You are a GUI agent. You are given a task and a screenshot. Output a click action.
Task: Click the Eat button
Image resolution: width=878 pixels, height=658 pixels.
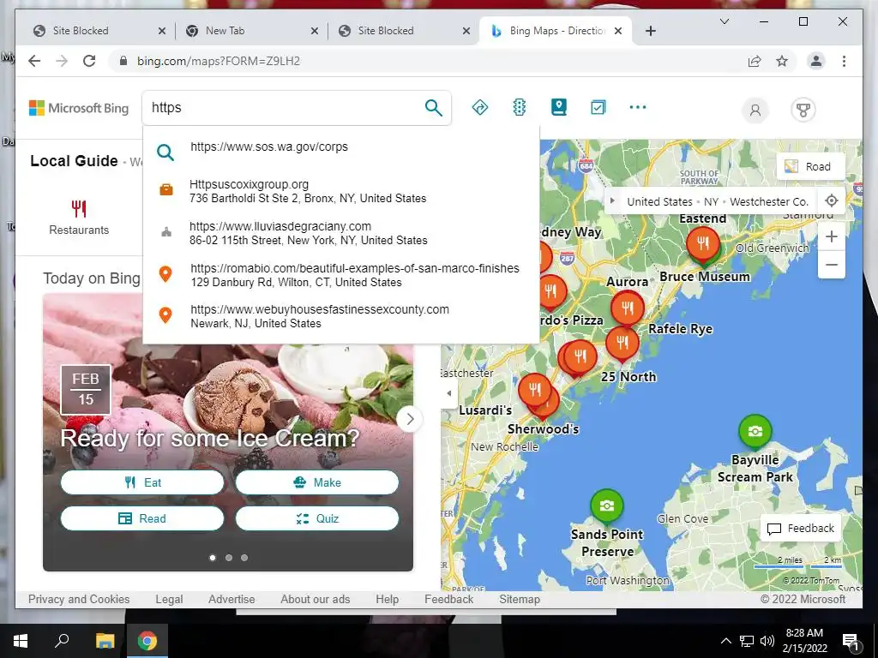[142, 482]
